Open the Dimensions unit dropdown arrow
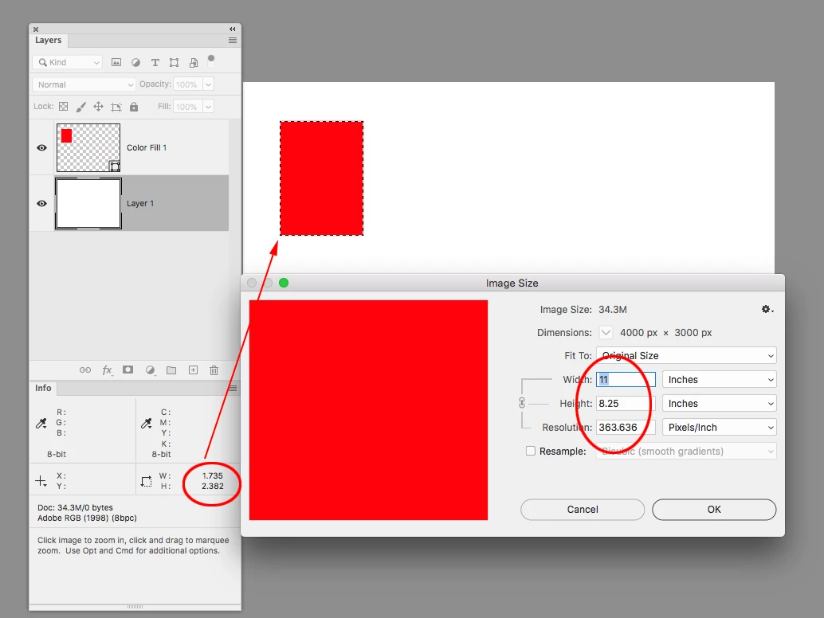 (x=606, y=332)
